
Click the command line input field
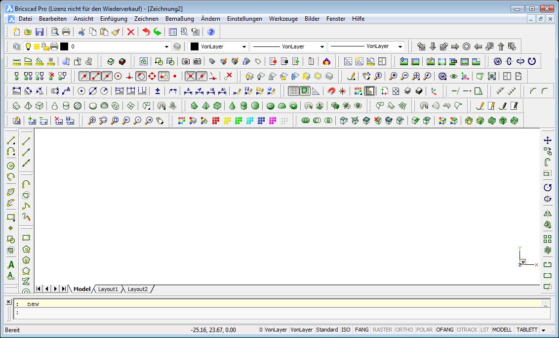tap(281, 313)
